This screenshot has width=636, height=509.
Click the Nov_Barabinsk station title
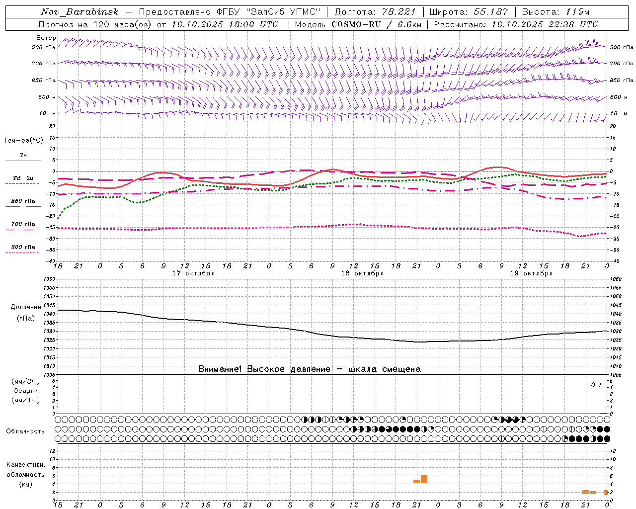coord(79,12)
